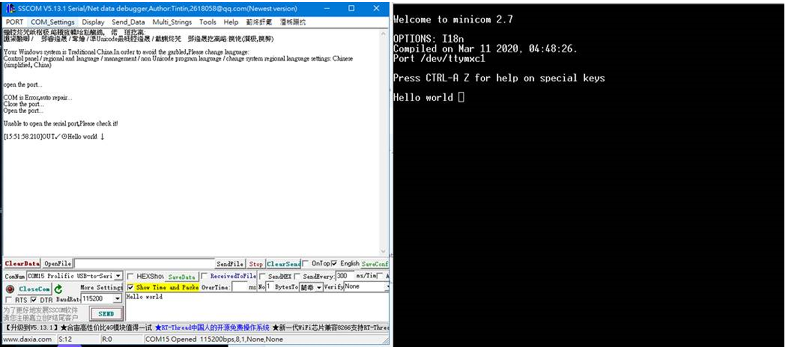Maximize the SSCOM window
The height and width of the screenshot is (348, 786).
click(351, 9)
